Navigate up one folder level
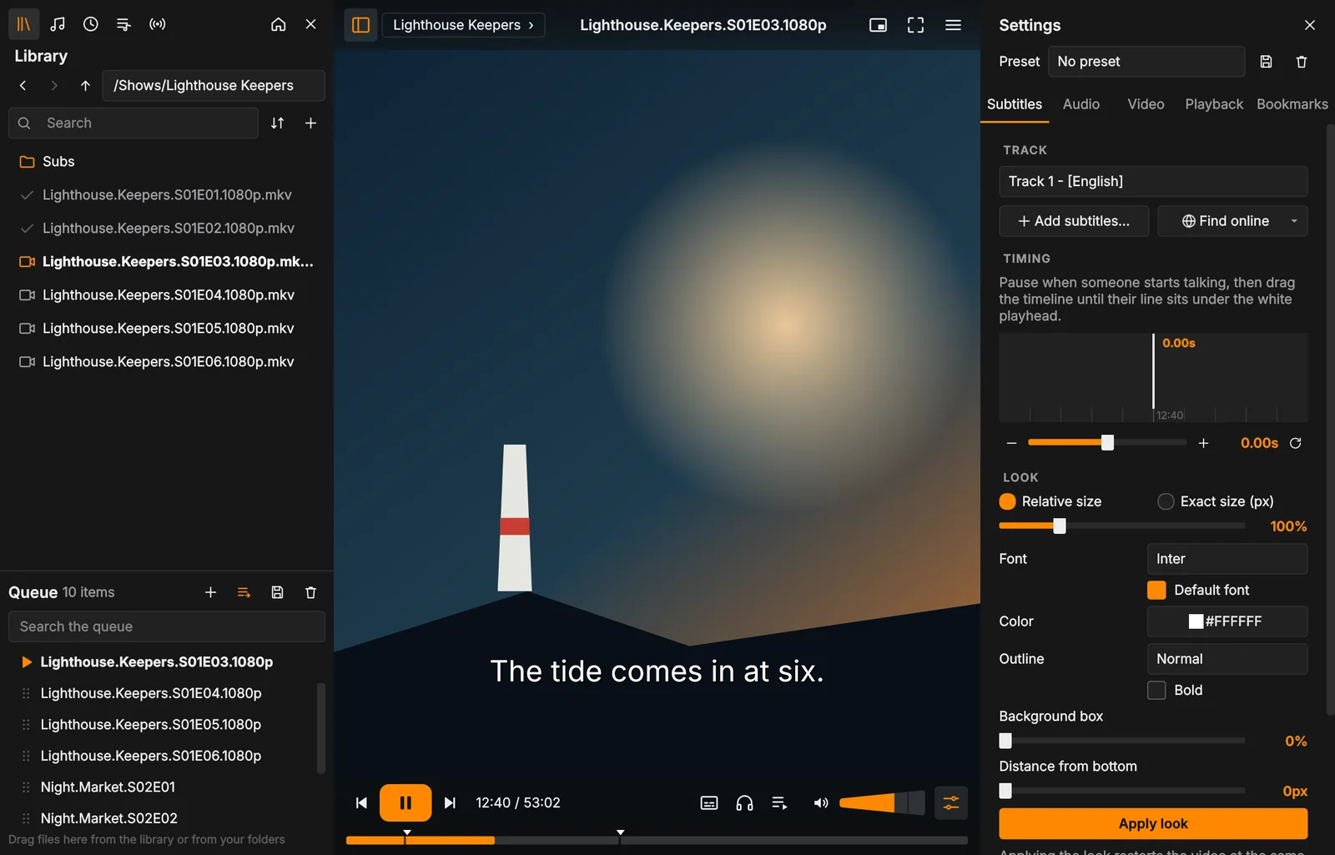Screen dimensions: 1335x855 point(85,85)
